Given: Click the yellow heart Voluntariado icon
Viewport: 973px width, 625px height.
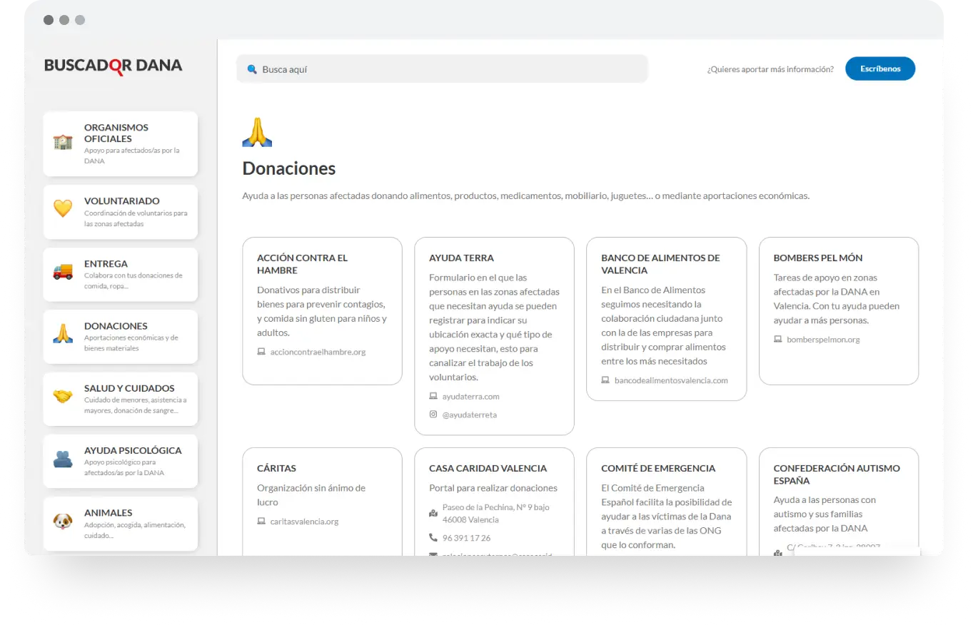Looking at the screenshot, I should (63, 208).
